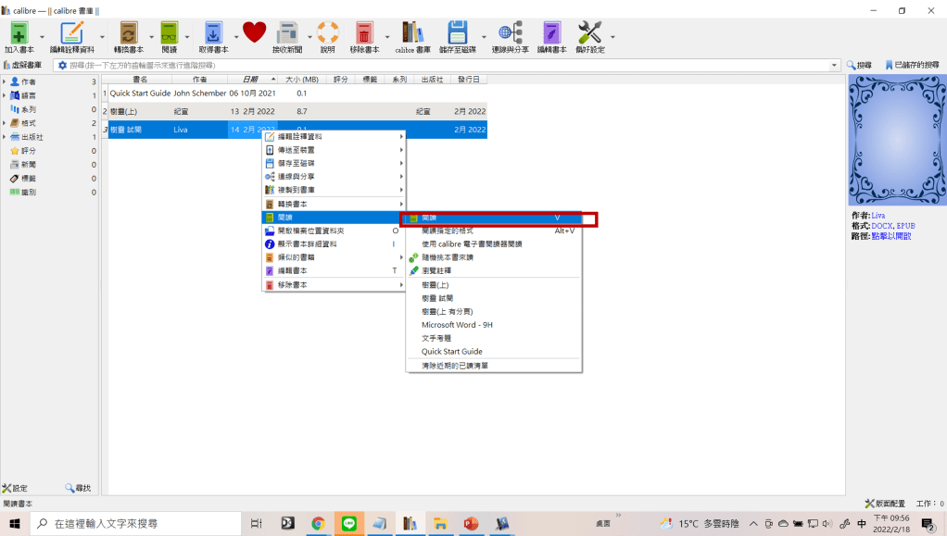Click the 編輯書本 (Edit book) toolbar icon
The height and width of the screenshot is (536, 947).
point(552,33)
